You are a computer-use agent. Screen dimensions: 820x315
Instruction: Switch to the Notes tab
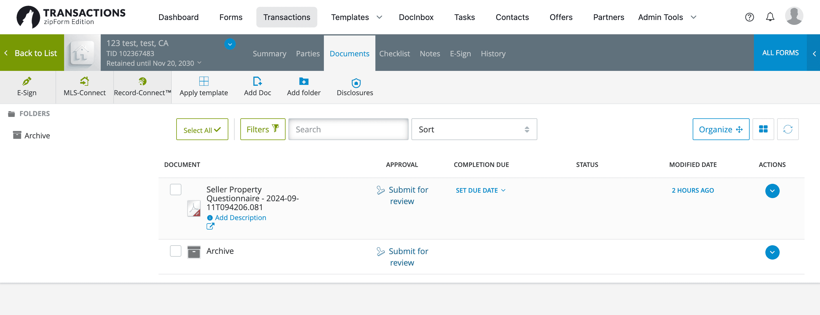tap(429, 53)
